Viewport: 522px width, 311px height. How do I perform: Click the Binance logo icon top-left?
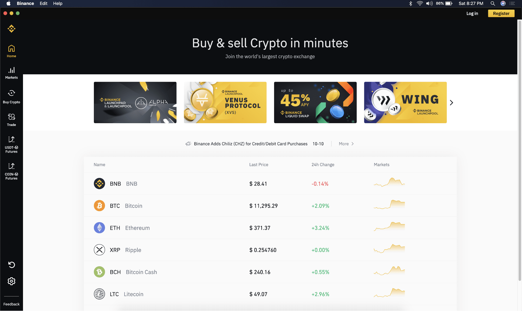11,28
